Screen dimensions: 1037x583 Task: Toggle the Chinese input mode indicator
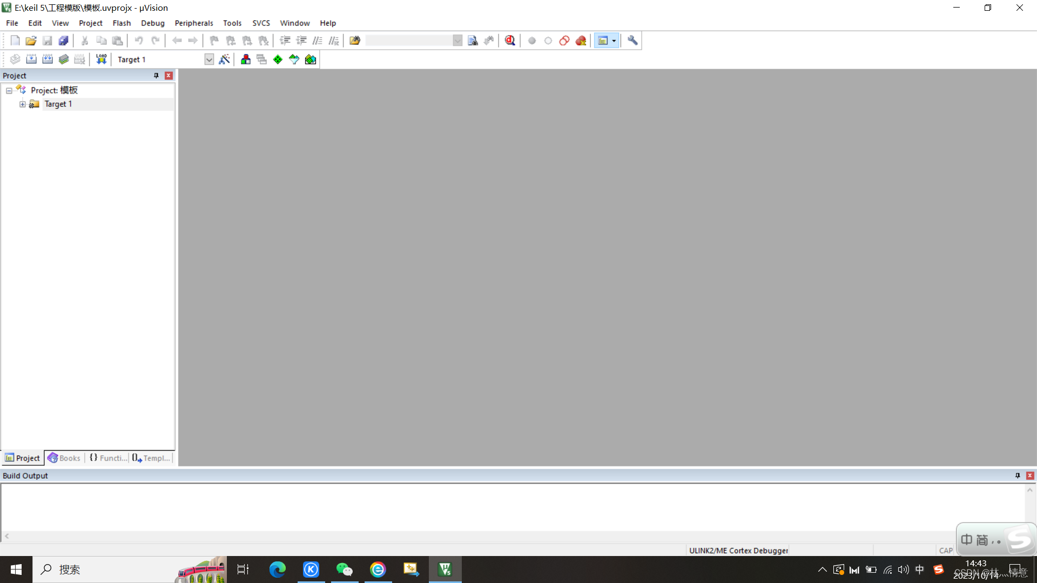[920, 570]
